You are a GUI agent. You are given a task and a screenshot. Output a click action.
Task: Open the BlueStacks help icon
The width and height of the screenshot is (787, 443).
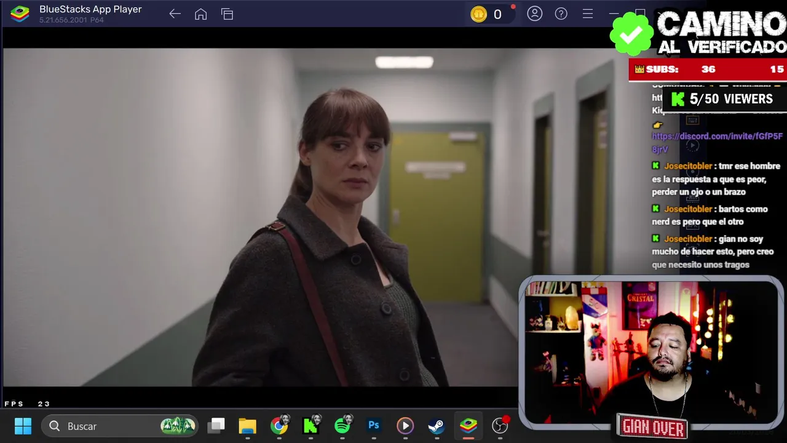coord(561,14)
